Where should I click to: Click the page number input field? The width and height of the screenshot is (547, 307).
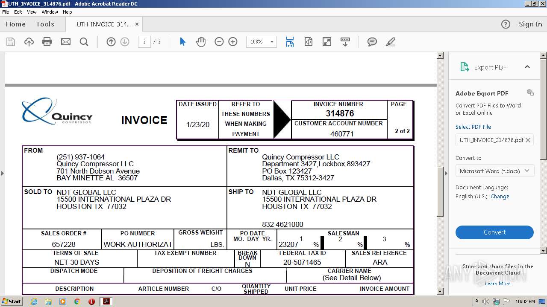144,42
